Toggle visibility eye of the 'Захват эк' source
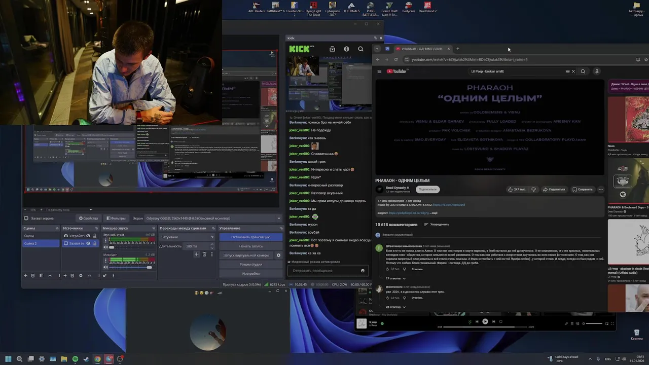The width and height of the screenshot is (649, 365). click(x=88, y=243)
